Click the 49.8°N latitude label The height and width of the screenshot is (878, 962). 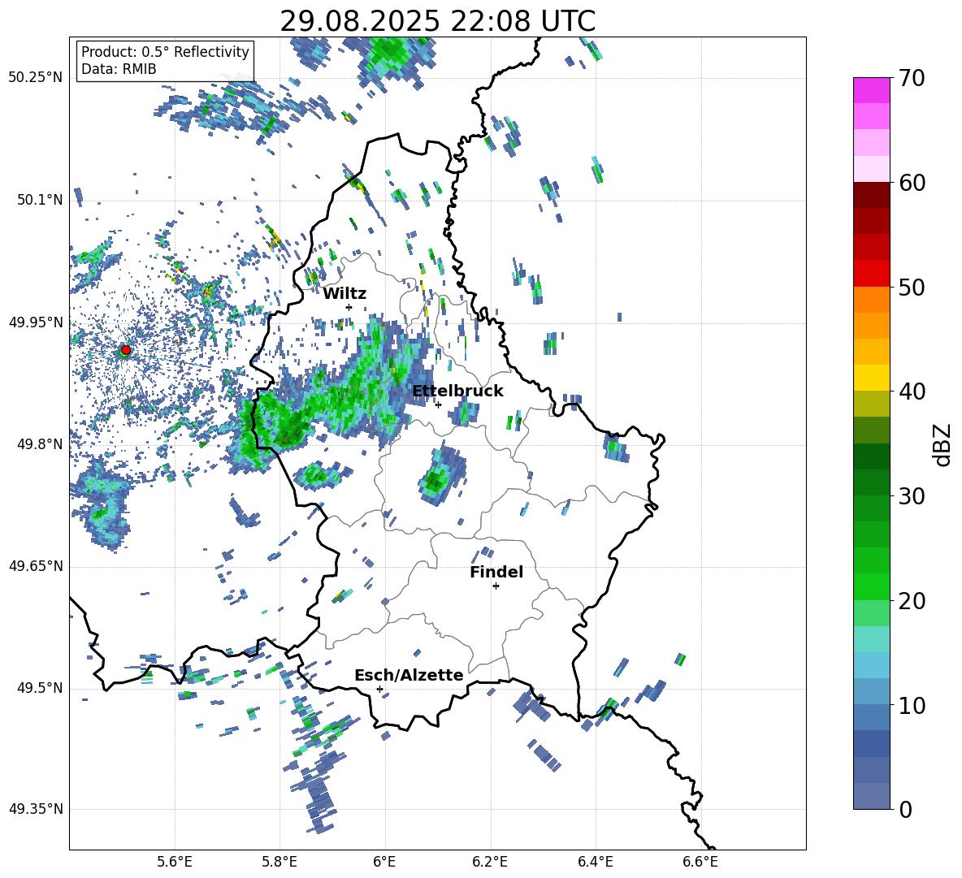pos(39,444)
